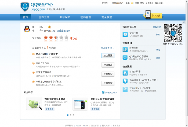Click the 求助 link in header

click(137, 3)
